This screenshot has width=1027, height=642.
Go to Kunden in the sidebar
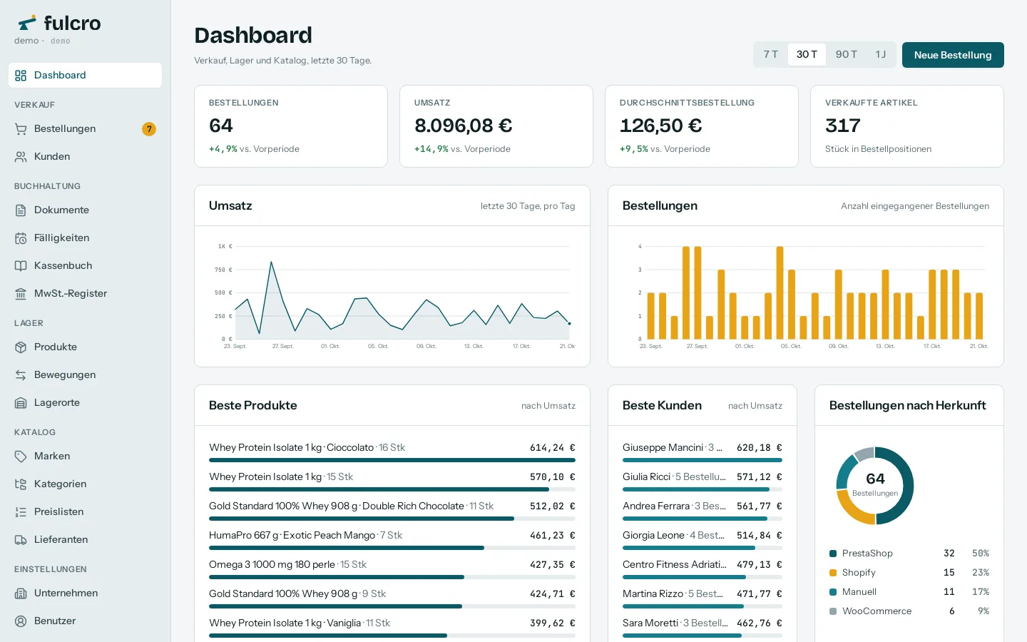tap(85, 157)
